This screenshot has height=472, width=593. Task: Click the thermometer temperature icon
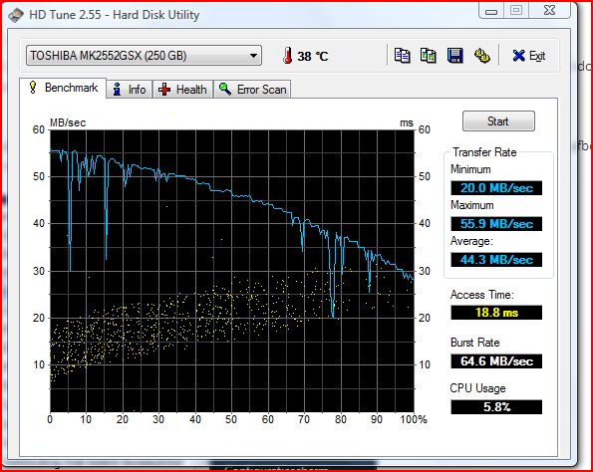[287, 56]
